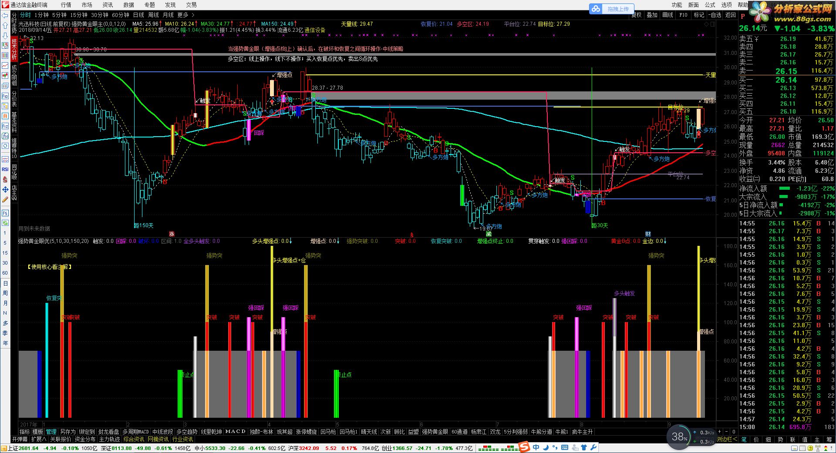
Task: Switch to 月线 monthly period
Action: (x=168, y=15)
